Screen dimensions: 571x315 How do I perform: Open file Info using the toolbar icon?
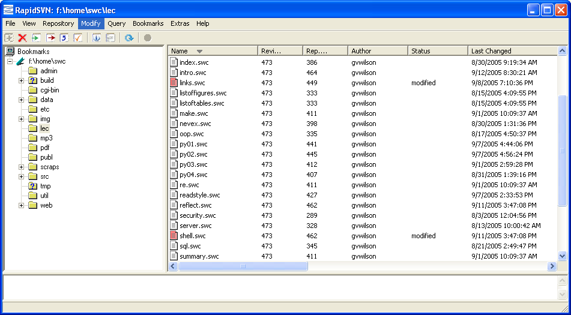(96, 38)
